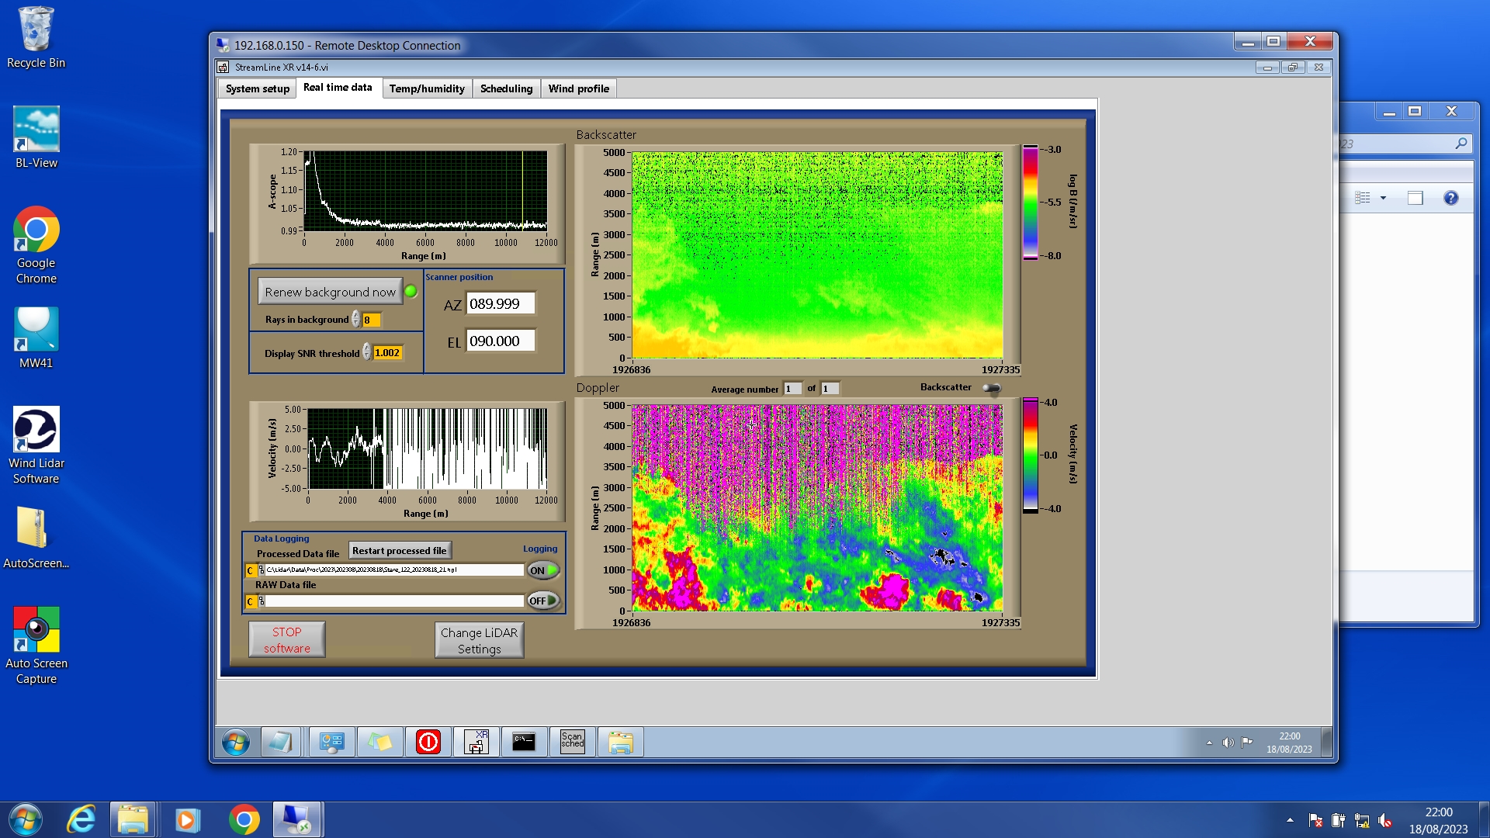Click Renew background now button
Image resolution: width=1490 pixels, height=838 pixels.
(x=330, y=292)
